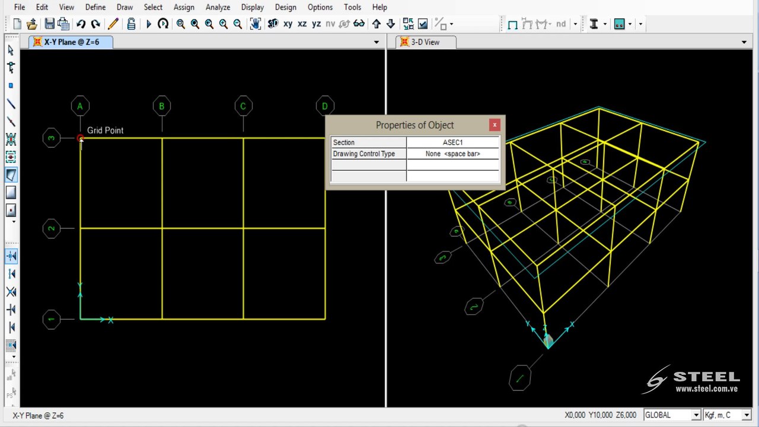759x427 pixels.
Task: Select the Quick Draw Secondary Beams tool
Action: point(11,157)
